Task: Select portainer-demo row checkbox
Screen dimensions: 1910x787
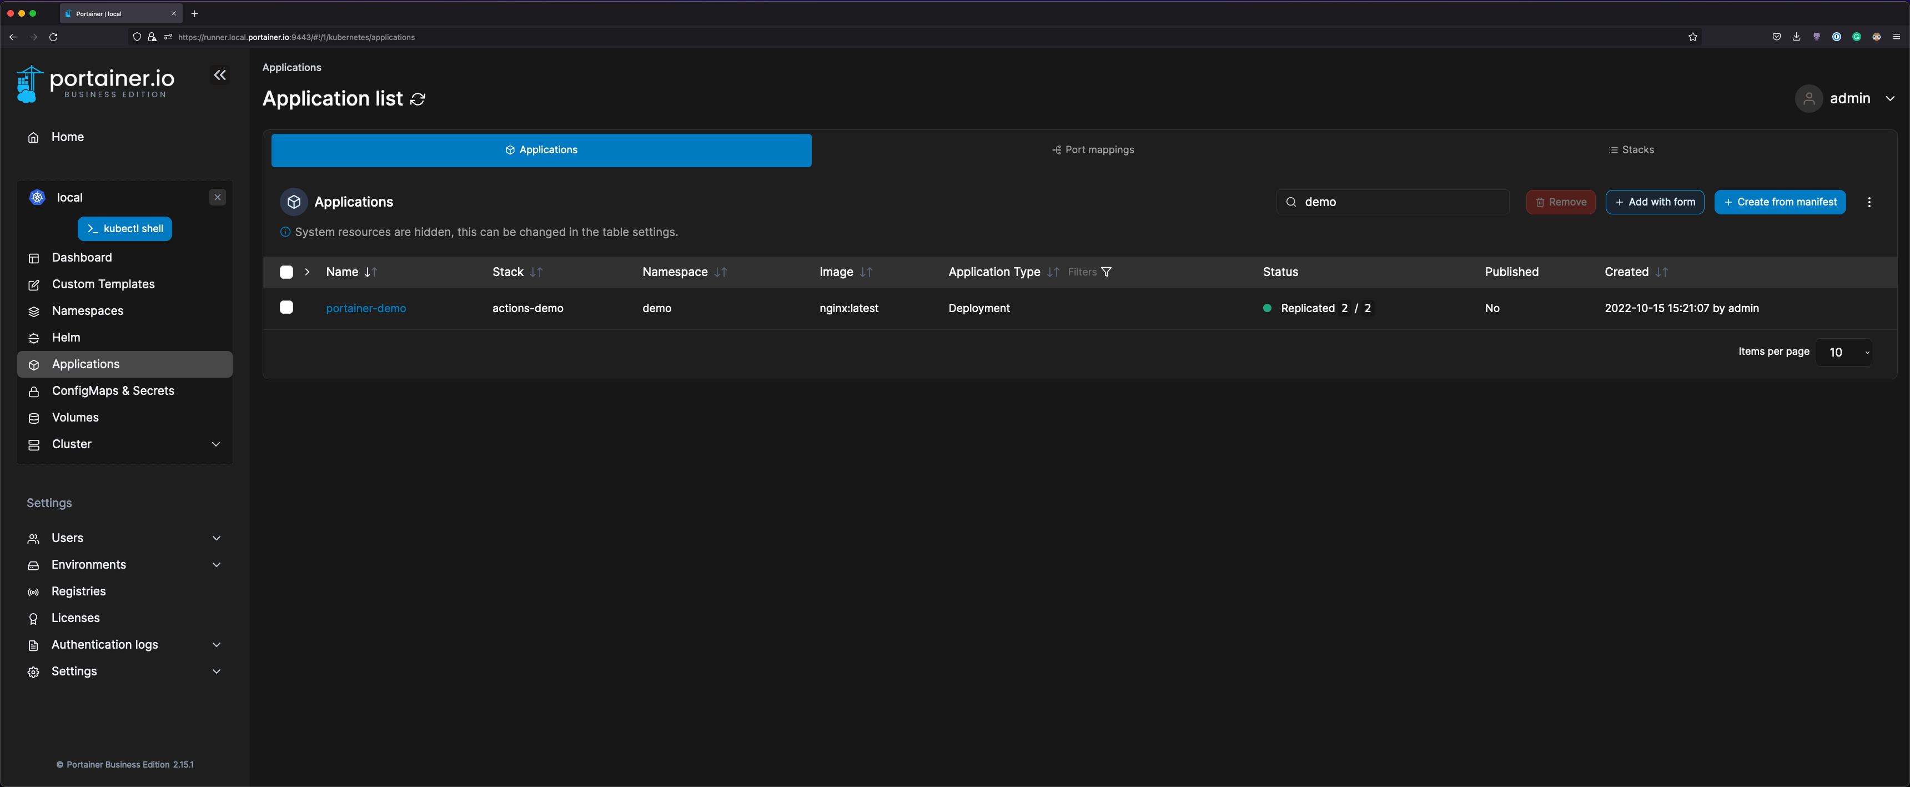Action: tap(286, 307)
